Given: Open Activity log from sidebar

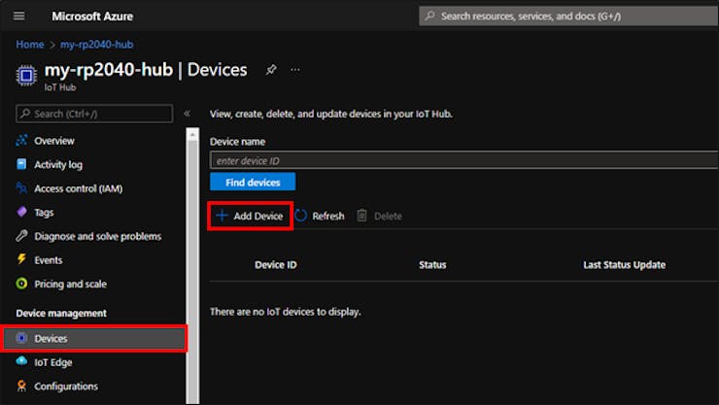Looking at the screenshot, I should [57, 165].
